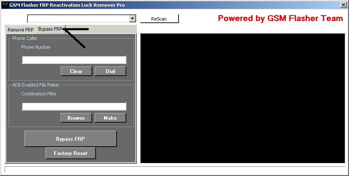Click the Factory Reset button
This screenshot has width=349, height=176.
(x=71, y=153)
